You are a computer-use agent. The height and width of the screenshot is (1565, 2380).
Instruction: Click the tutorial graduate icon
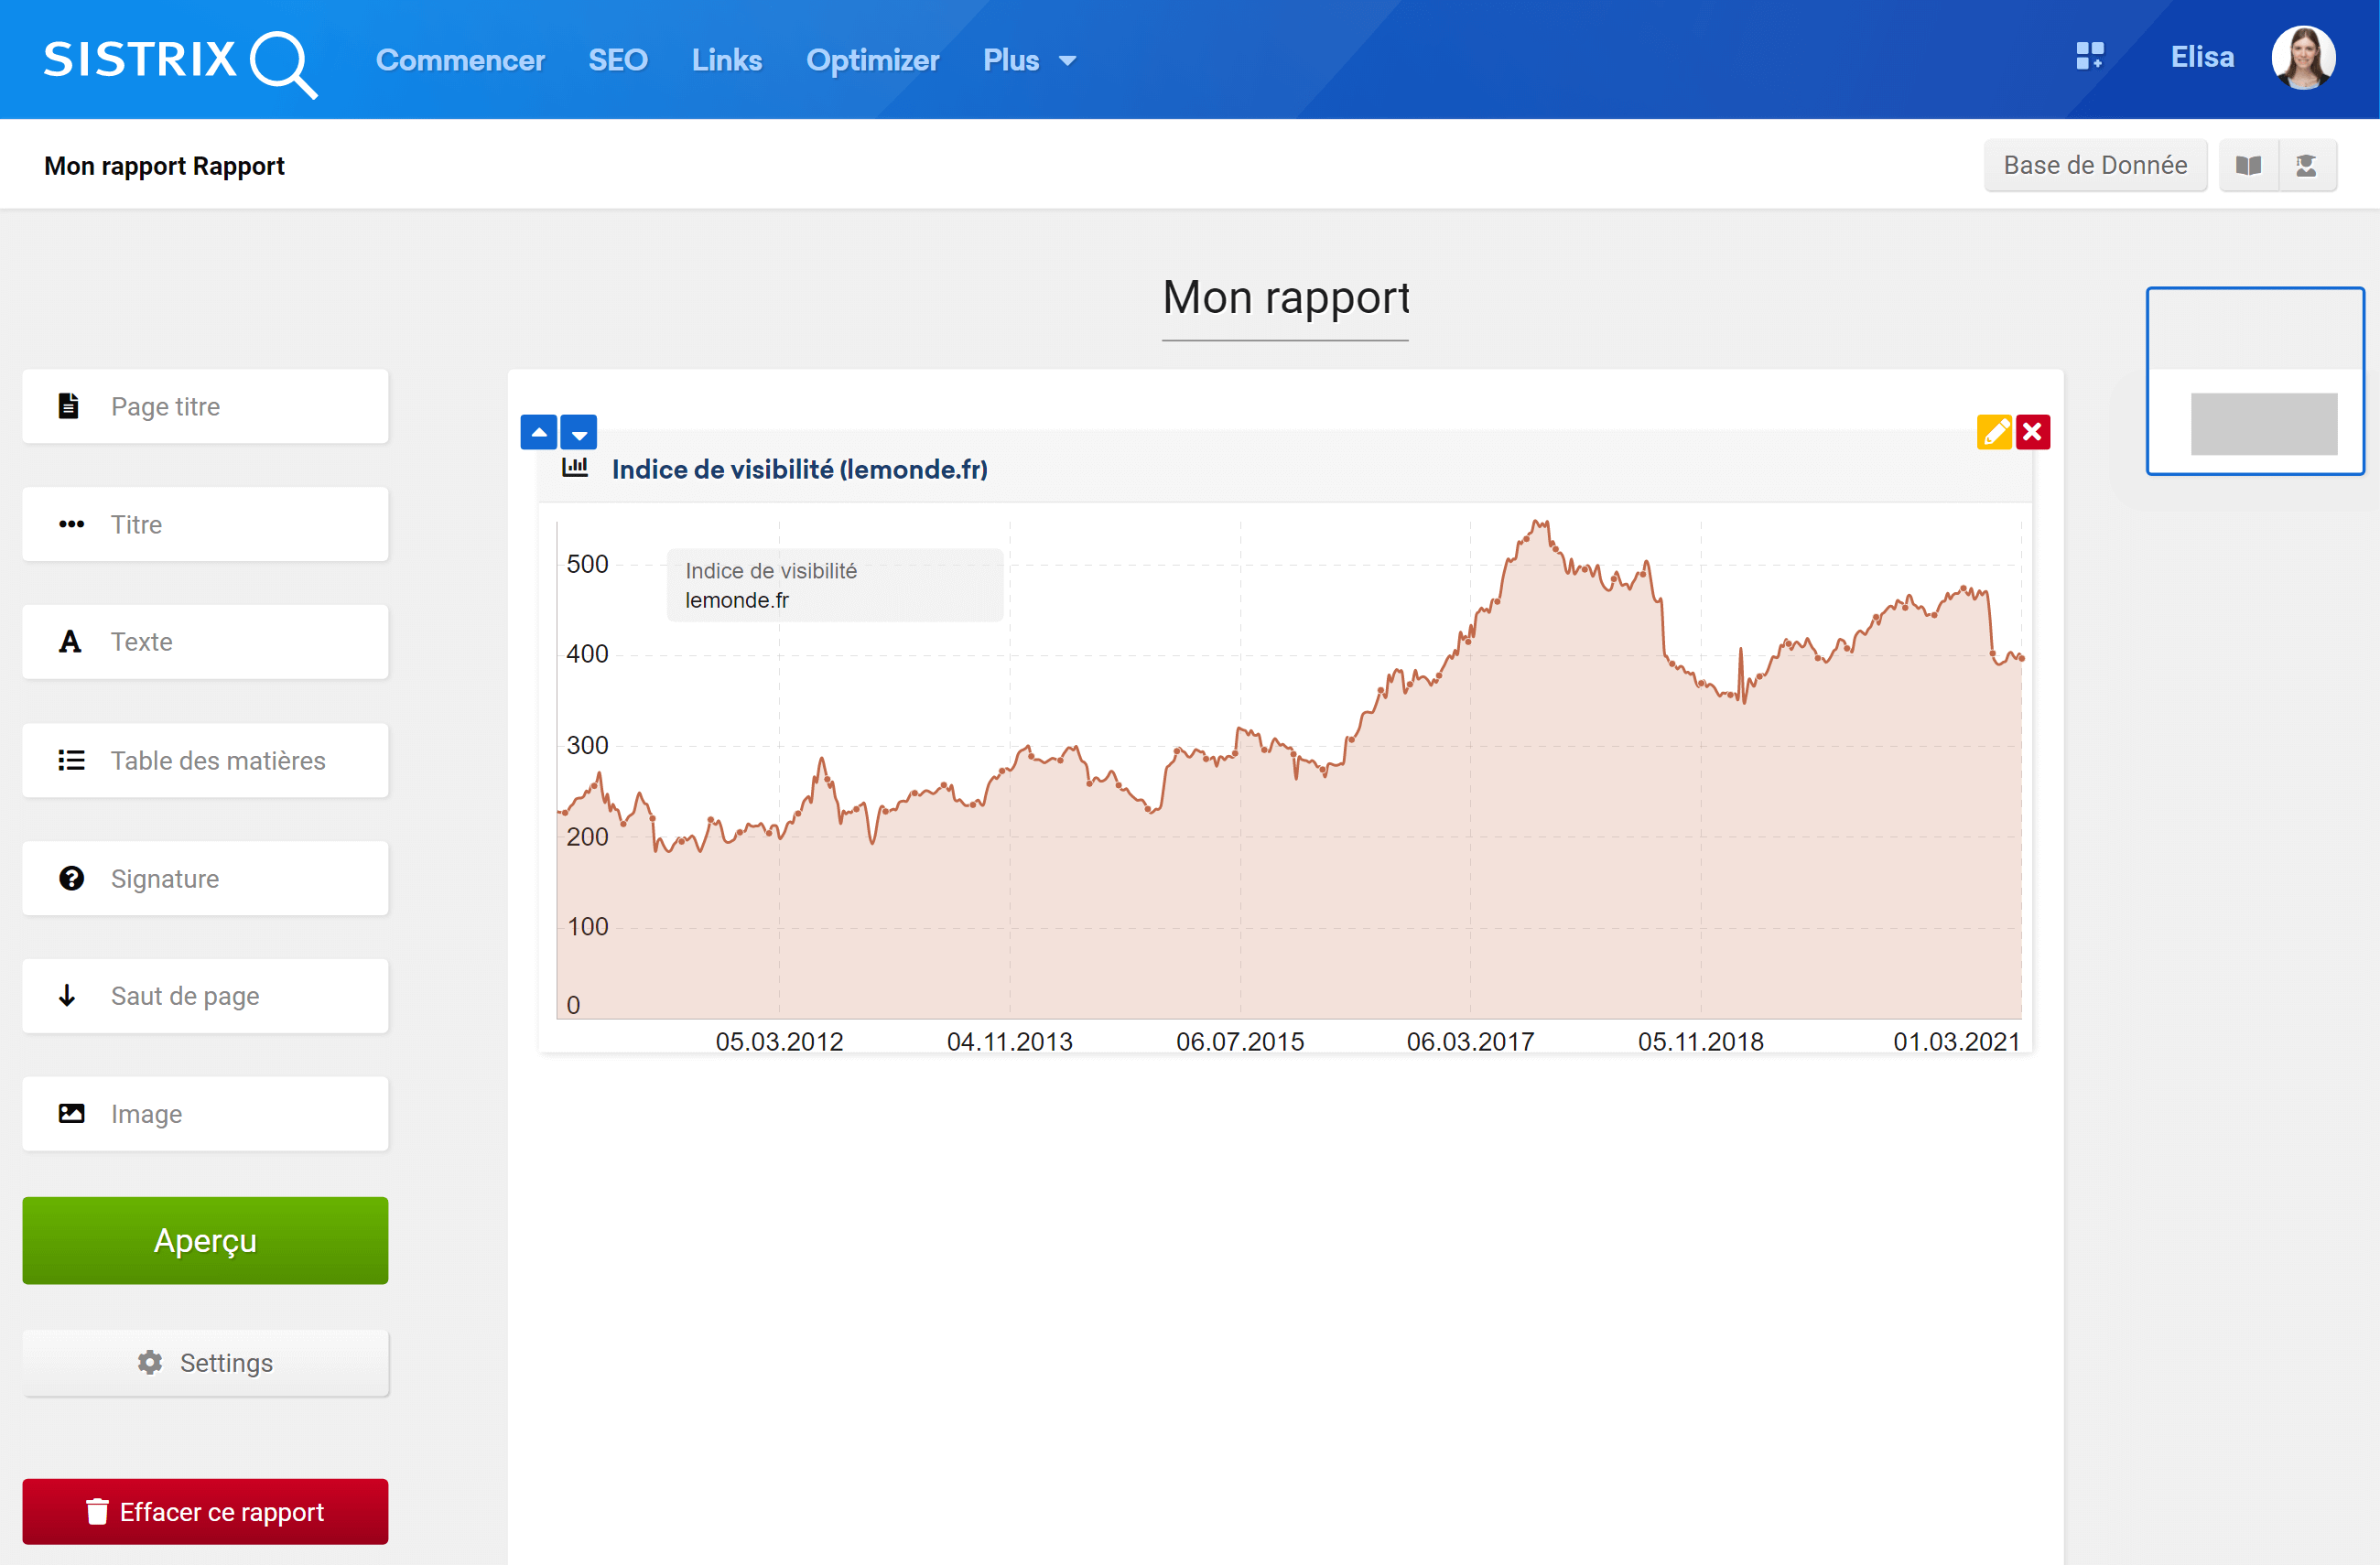coord(2307,165)
